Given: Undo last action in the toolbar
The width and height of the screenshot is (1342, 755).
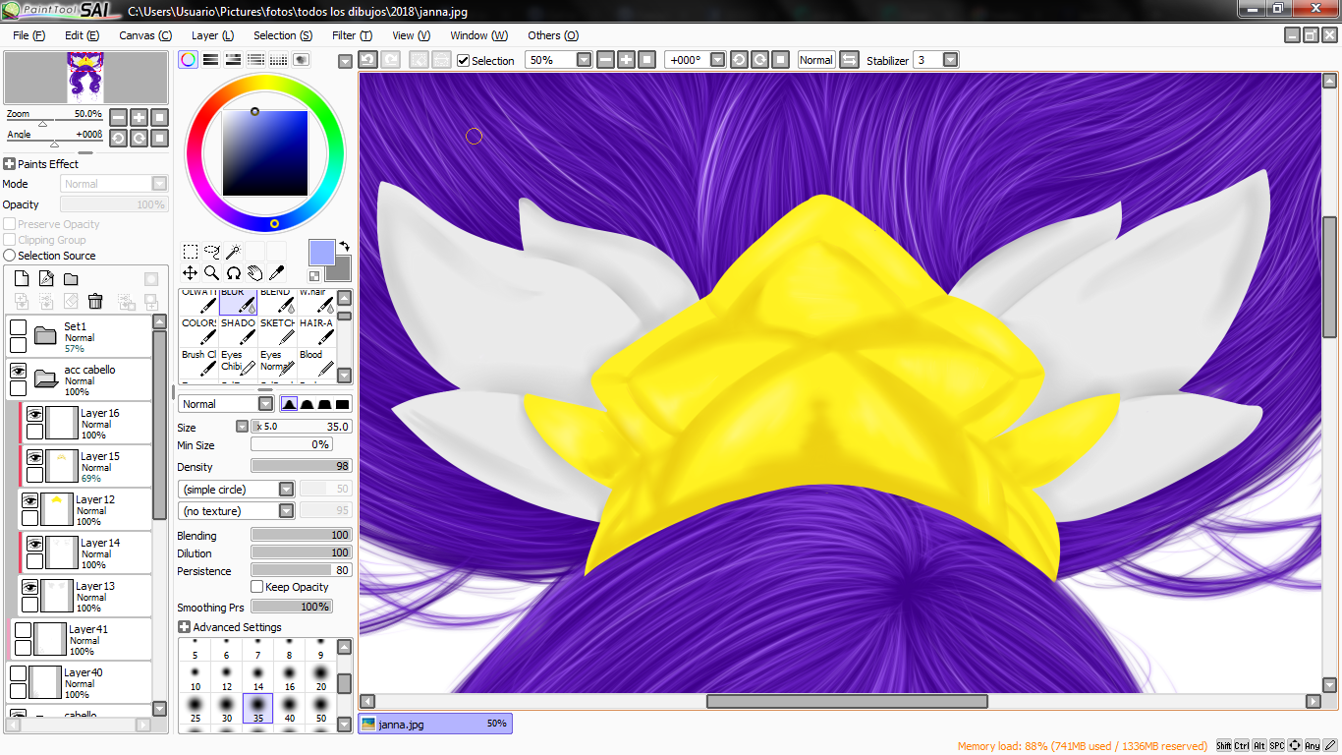Looking at the screenshot, I should point(367,60).
